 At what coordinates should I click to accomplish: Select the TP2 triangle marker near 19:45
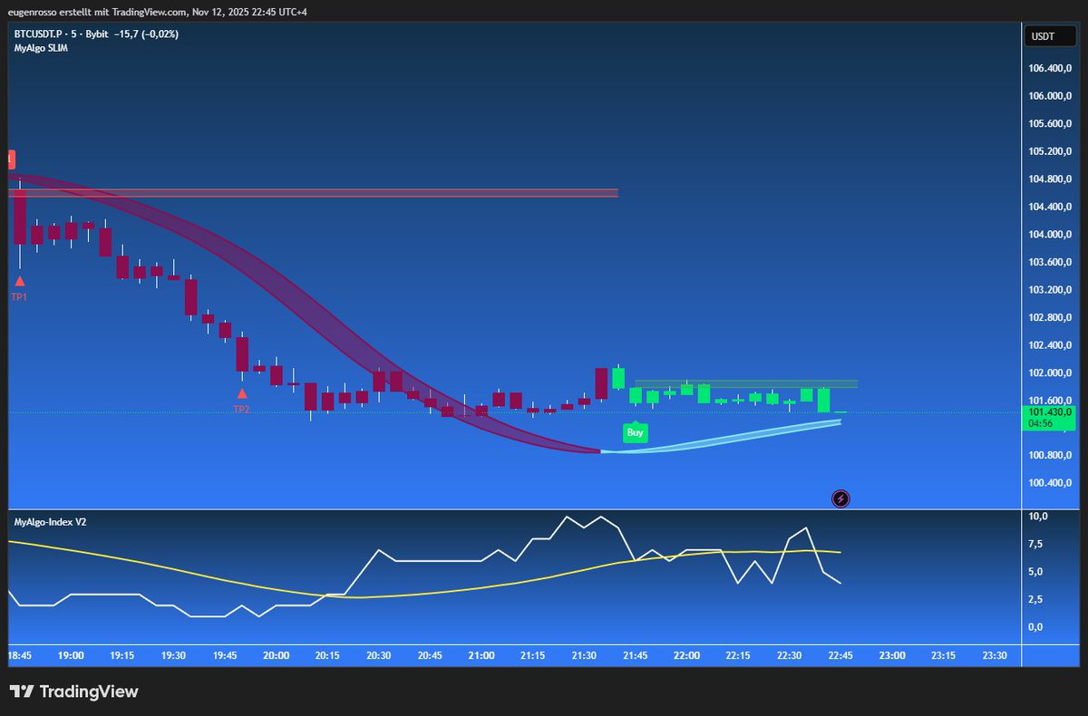pos(242,393)
